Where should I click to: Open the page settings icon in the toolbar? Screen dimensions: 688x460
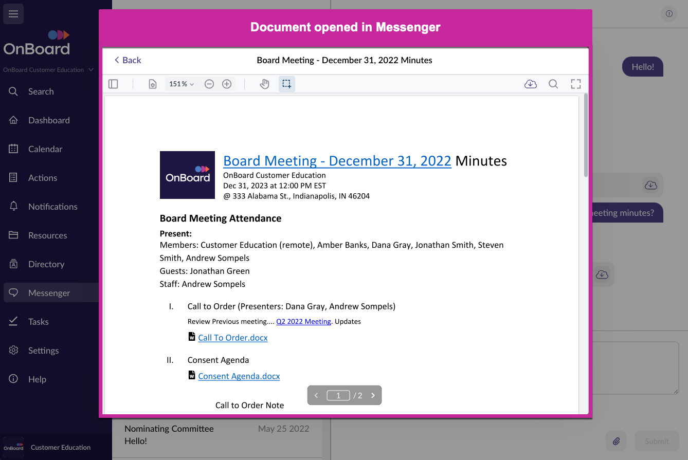(x=152, y=84)
